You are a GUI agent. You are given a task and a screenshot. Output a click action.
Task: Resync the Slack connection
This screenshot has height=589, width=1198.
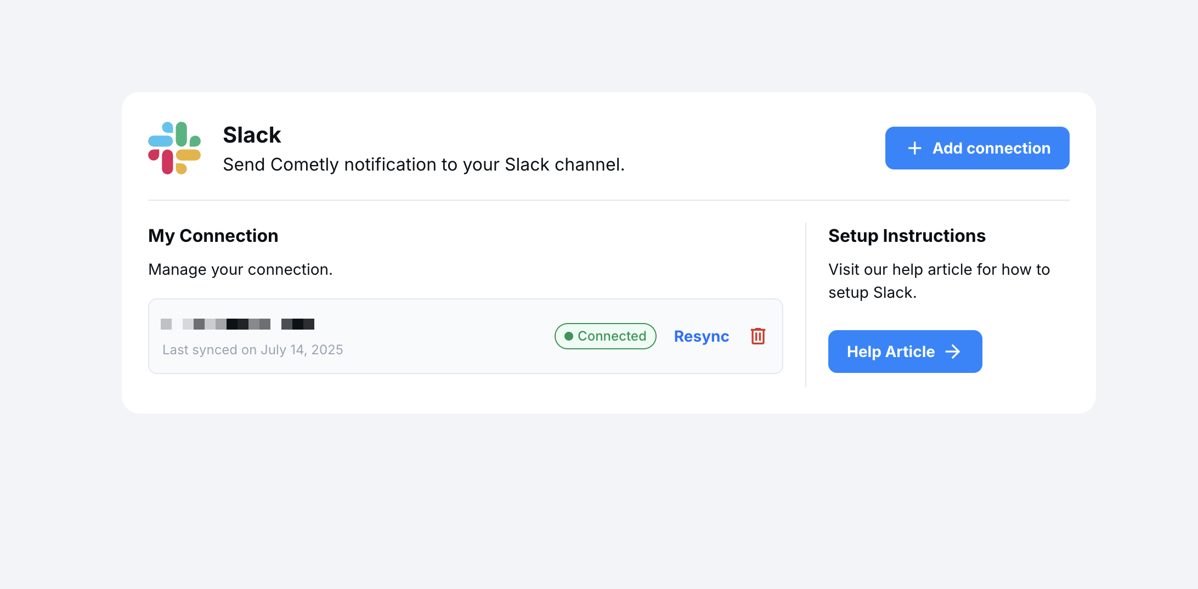tap(702, 336)
